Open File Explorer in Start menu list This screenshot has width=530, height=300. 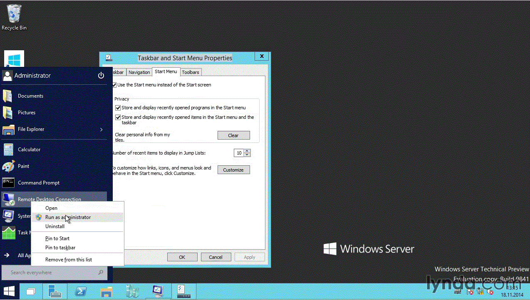tap(54, 129)
